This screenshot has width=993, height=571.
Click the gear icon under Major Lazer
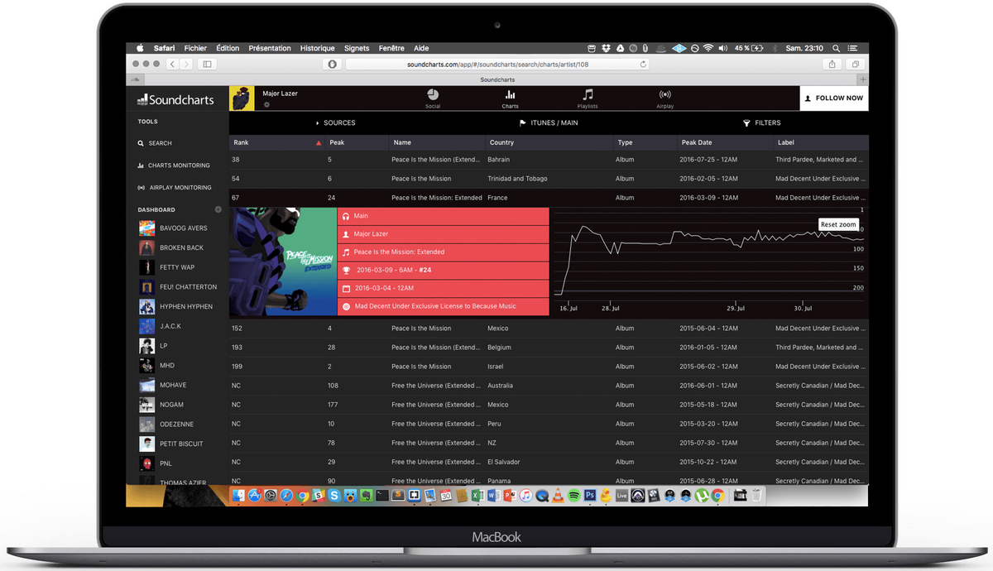(266, 105)
